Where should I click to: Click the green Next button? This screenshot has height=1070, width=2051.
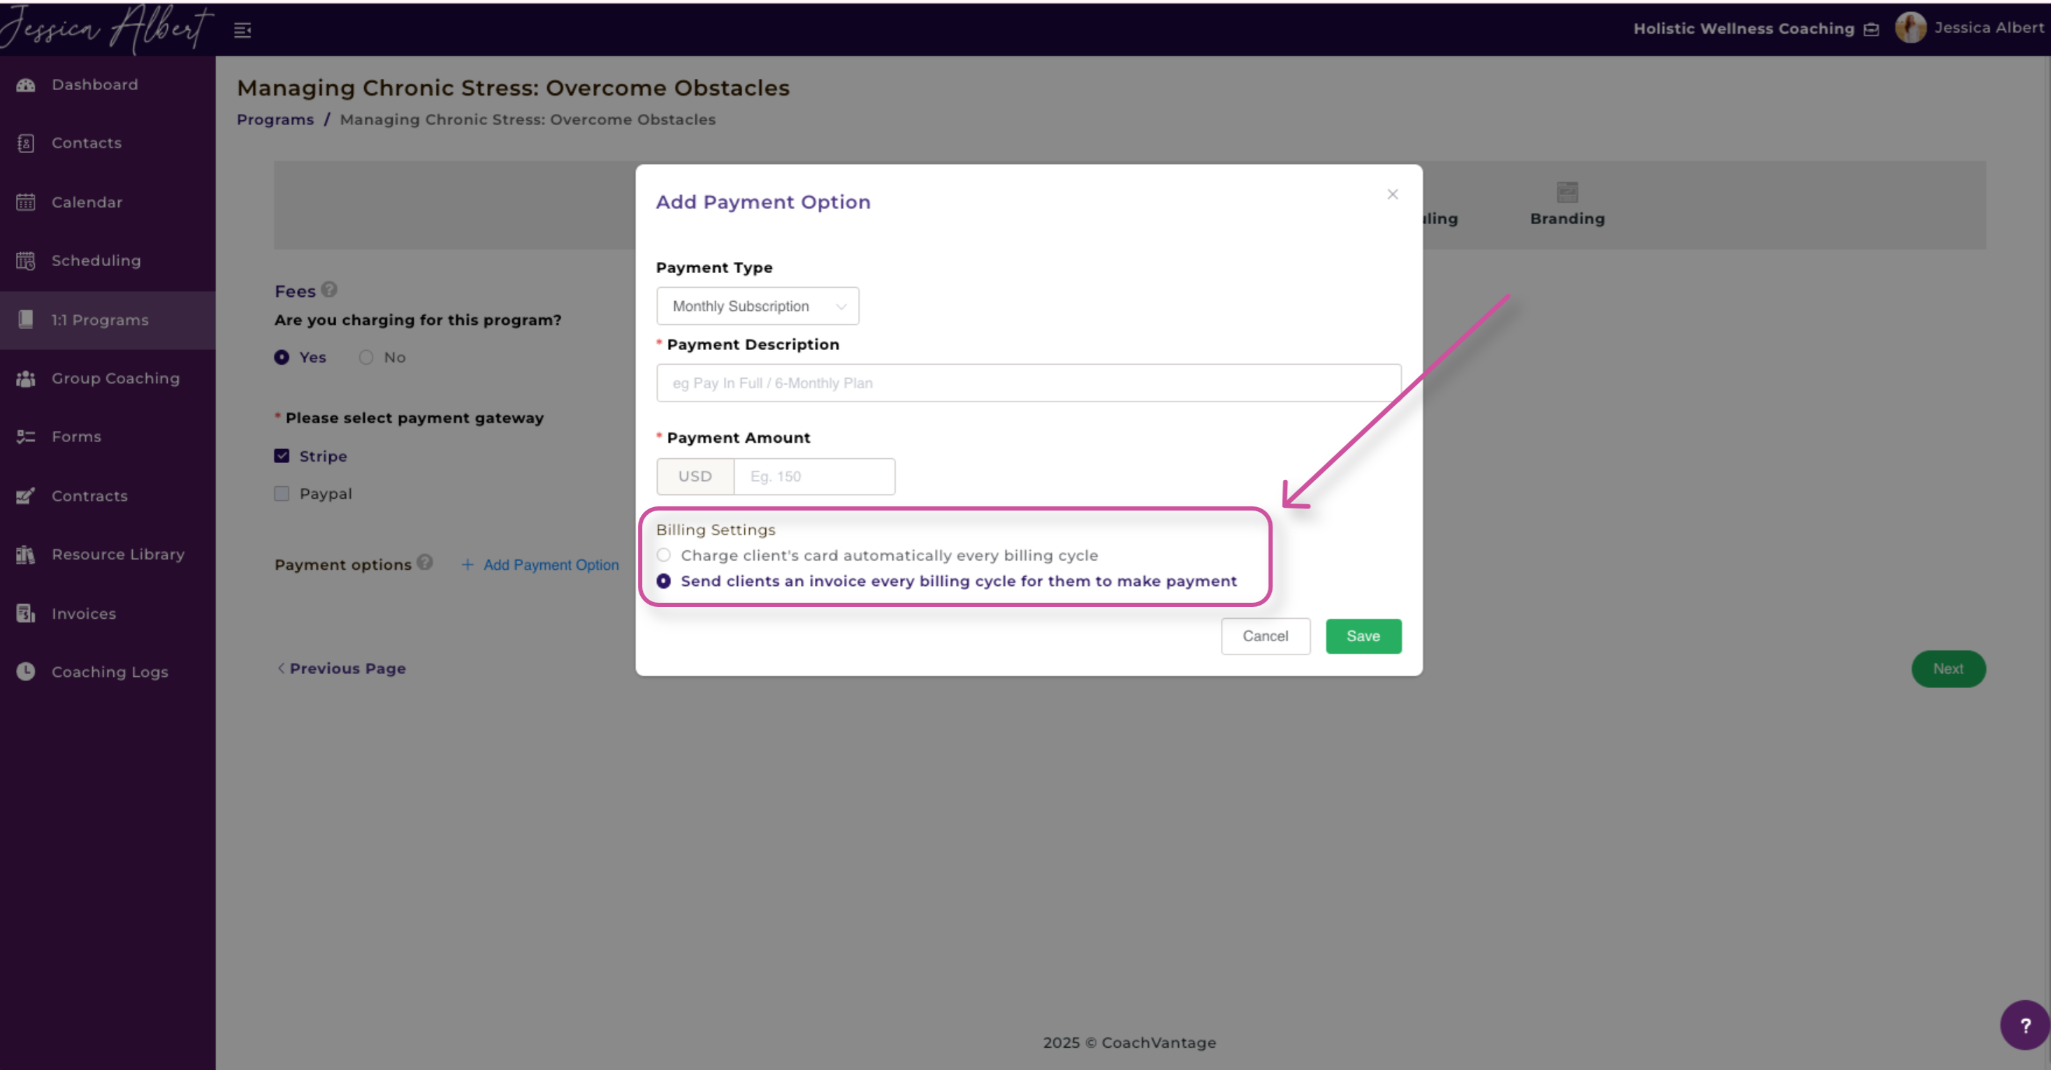tap(1948, 669)
